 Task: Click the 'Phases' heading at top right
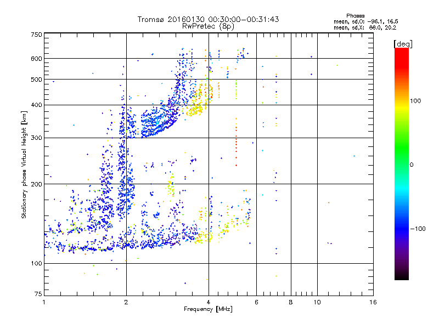point(355,16)
